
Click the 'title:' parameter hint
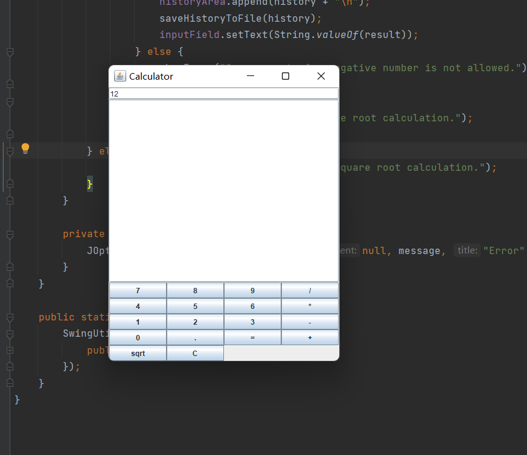(467, 250)
